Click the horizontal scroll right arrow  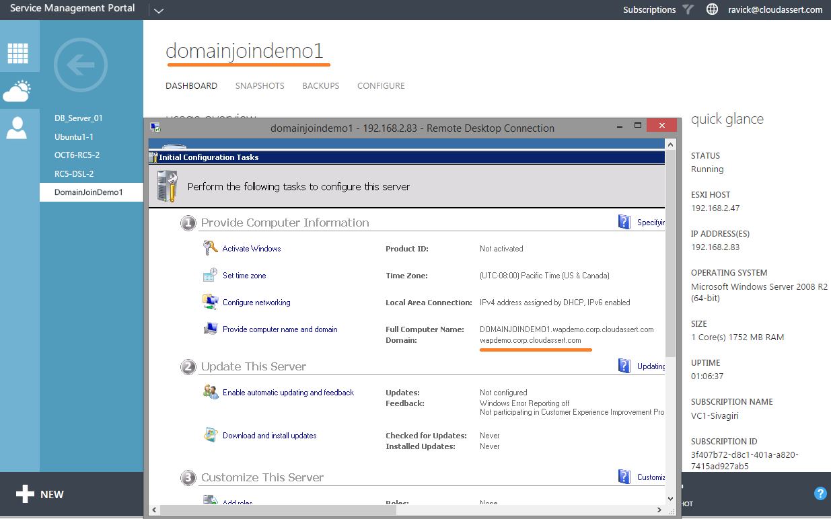[659, 510]
